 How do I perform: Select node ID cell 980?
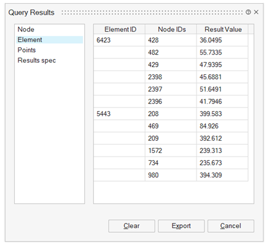pos(171,175)
